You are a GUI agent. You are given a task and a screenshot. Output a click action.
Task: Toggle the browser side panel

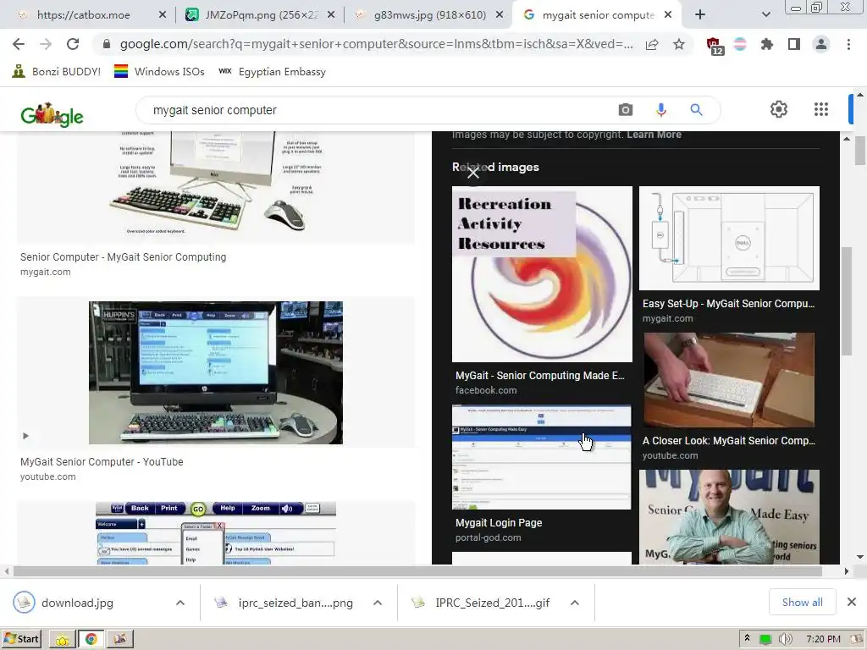794,44
